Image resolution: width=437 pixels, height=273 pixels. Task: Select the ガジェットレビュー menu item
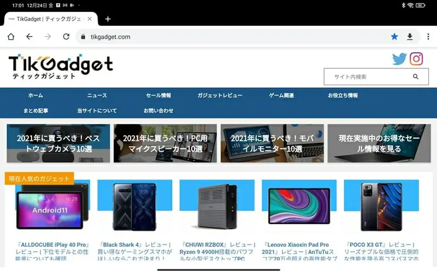click(x=220, y=96)
